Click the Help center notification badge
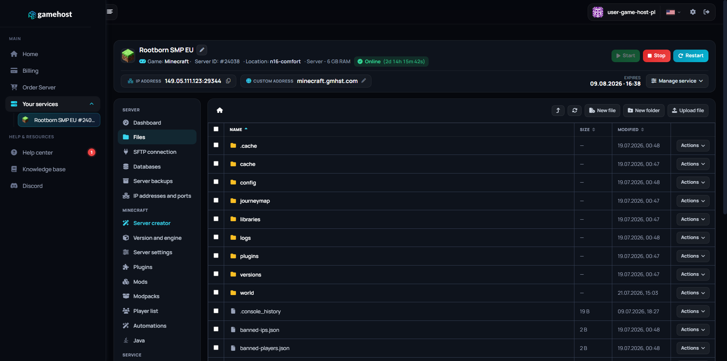This screenshot has height=361, width=727. 92,152
